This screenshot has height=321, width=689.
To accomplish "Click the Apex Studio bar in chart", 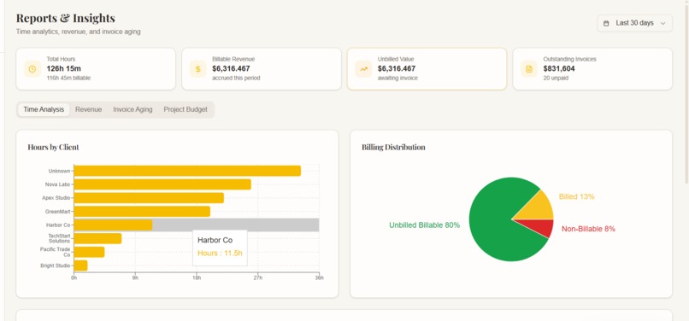I will (x=149, y=198).
